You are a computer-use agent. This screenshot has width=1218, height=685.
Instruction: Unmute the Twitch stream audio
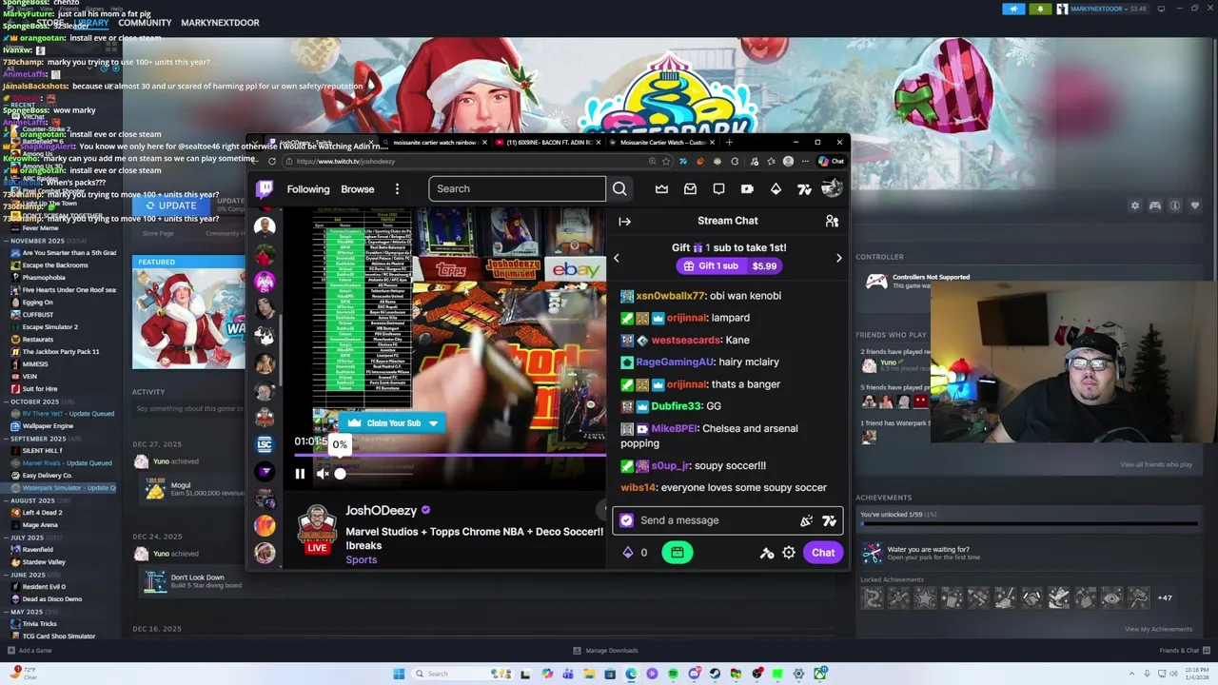[323, 474]
